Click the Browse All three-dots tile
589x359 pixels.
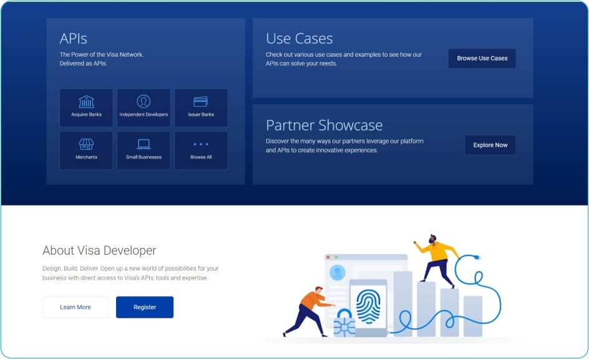pos(201,150)
